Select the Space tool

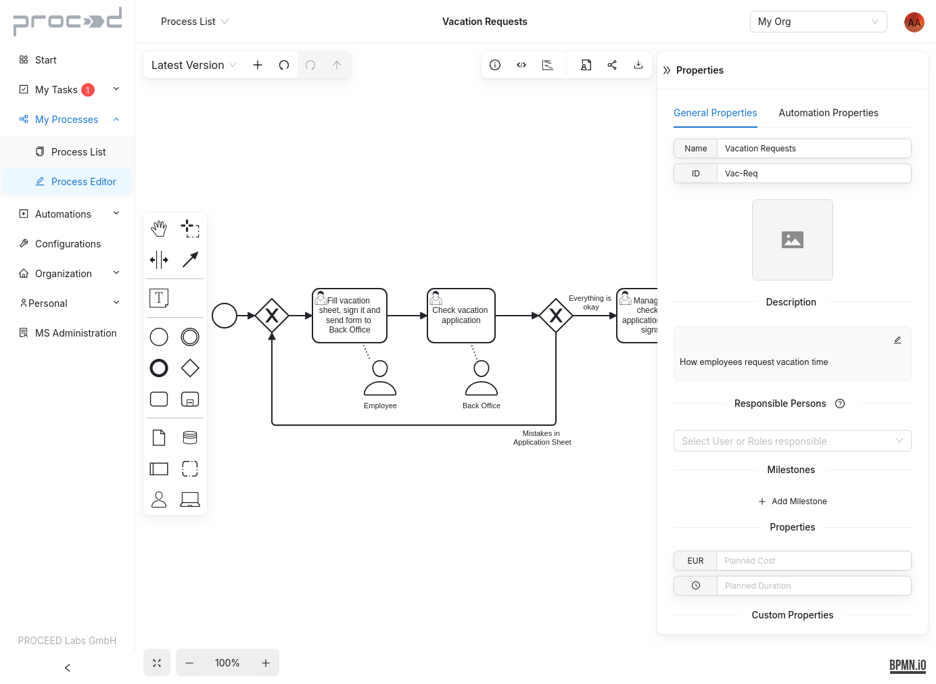pos(159,260)
